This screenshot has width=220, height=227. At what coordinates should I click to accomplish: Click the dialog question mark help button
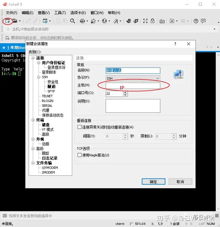pyautogui.click(x=175, y=44)
